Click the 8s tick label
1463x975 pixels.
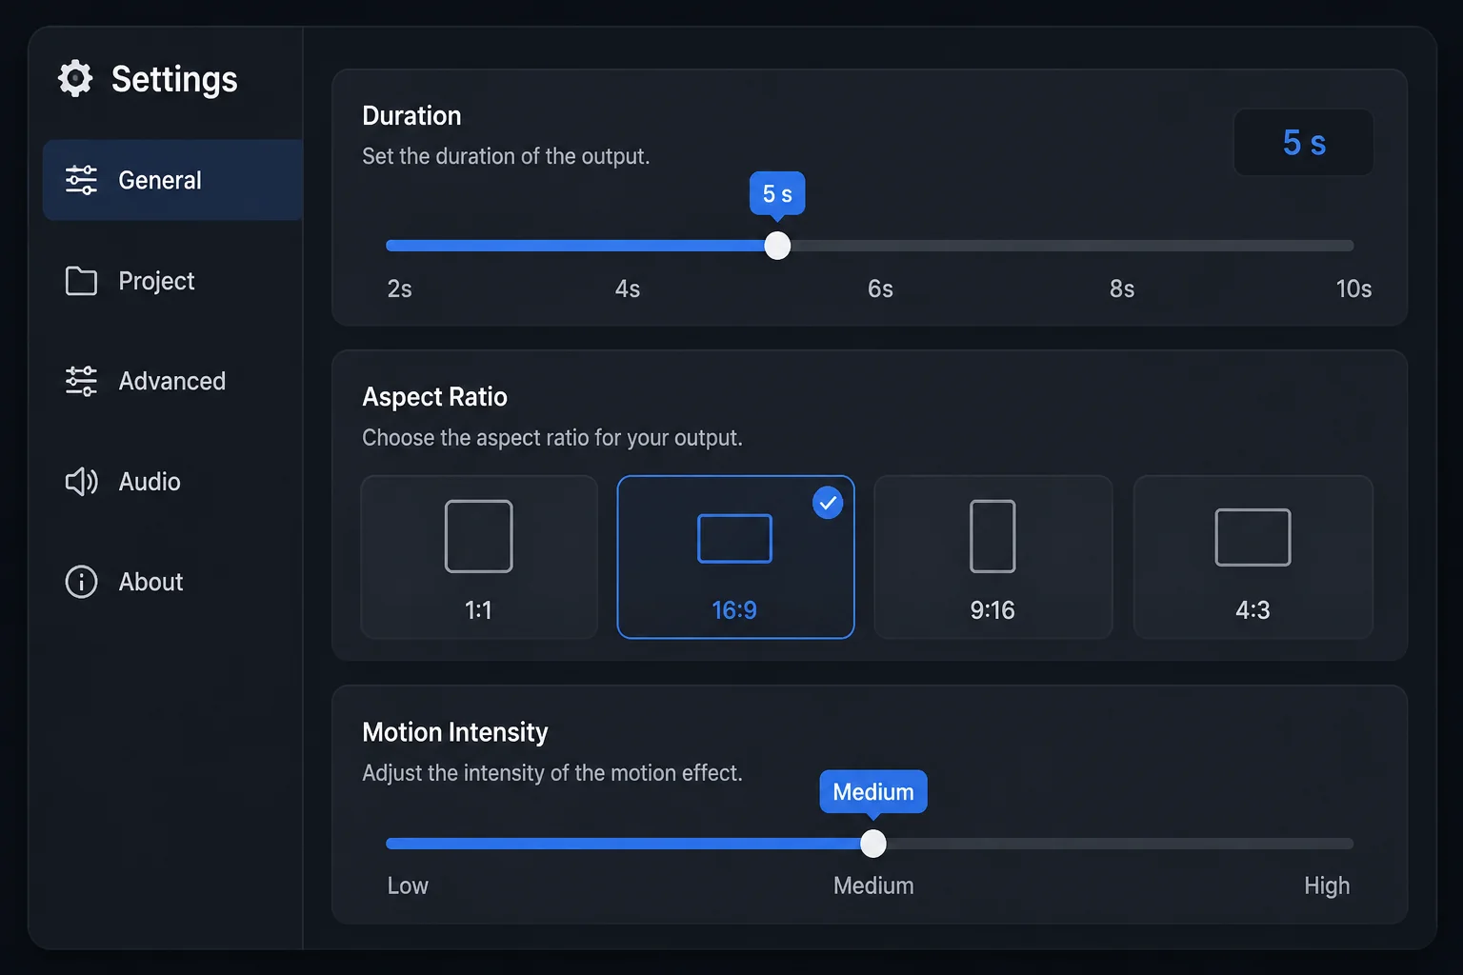[1122, 289]
